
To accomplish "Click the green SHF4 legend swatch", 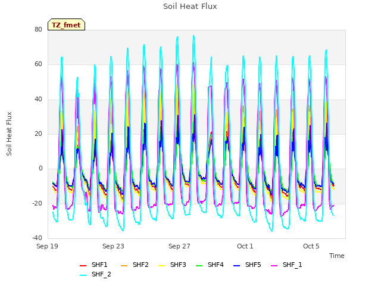I will coord(199,266).
